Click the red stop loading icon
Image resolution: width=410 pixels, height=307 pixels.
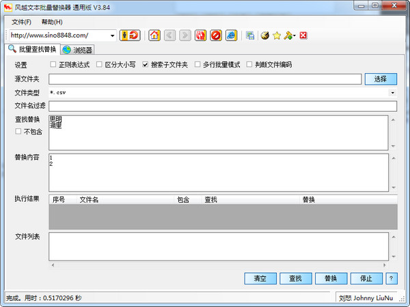pos(216,35)
